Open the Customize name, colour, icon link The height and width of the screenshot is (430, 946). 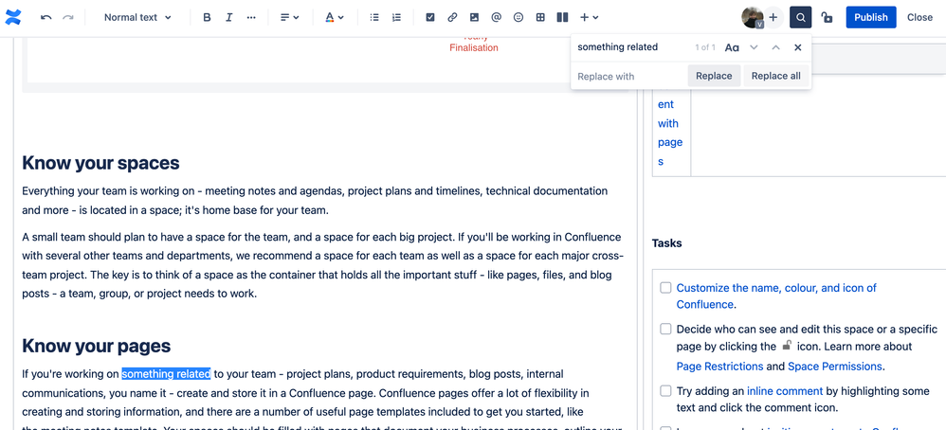[776, 296]
